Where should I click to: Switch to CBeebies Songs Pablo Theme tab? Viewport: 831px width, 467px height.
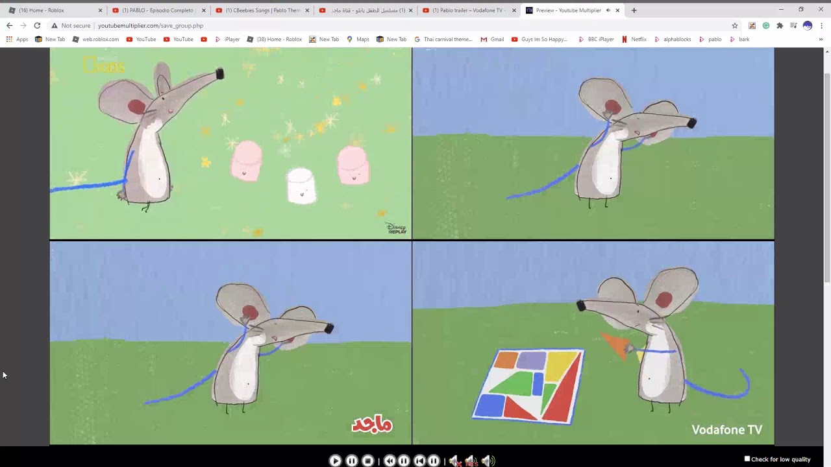point(262,10)
